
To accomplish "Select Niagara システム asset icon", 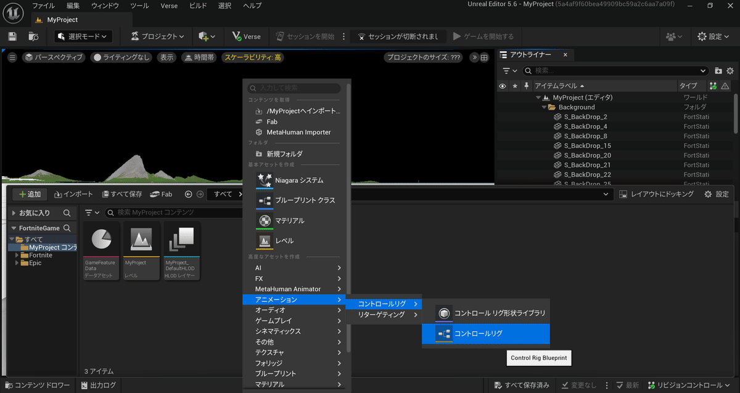I will pos(265,180).
